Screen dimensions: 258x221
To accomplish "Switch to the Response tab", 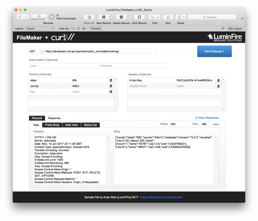I will [x=54, y=118].
